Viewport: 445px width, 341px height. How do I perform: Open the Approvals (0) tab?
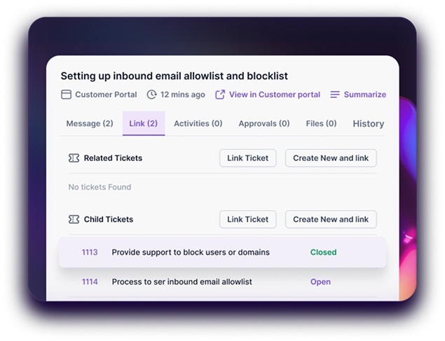(264, 124)
